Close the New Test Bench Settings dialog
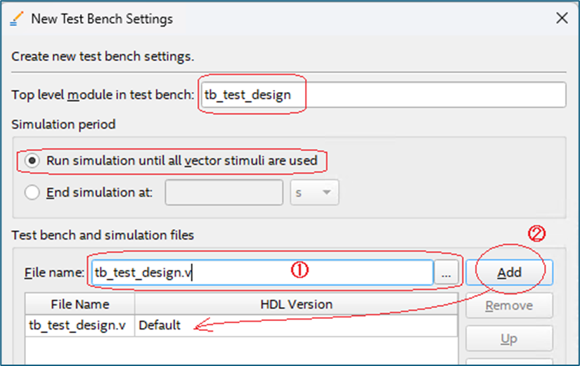The height and width of the screenshot is (366, 580). (562, 19)
